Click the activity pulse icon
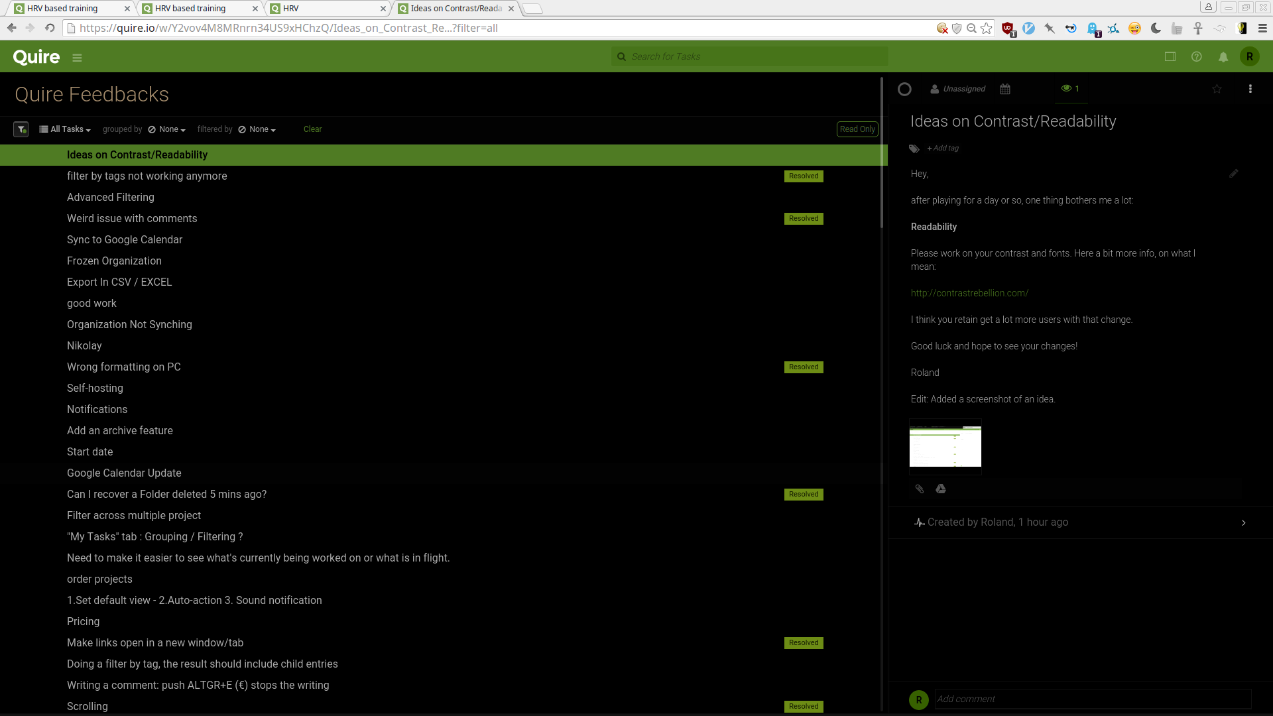 (919, 523)
